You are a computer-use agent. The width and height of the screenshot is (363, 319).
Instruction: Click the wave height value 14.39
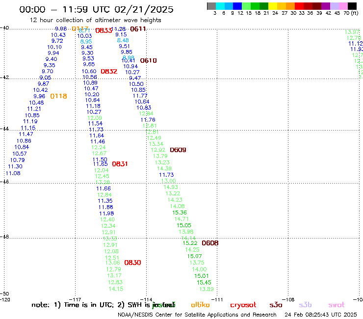click(x=164, y=169)
